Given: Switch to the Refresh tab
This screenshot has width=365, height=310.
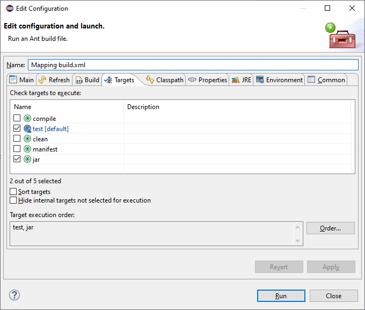Looking at the screenshot, I should pos(54,80).
